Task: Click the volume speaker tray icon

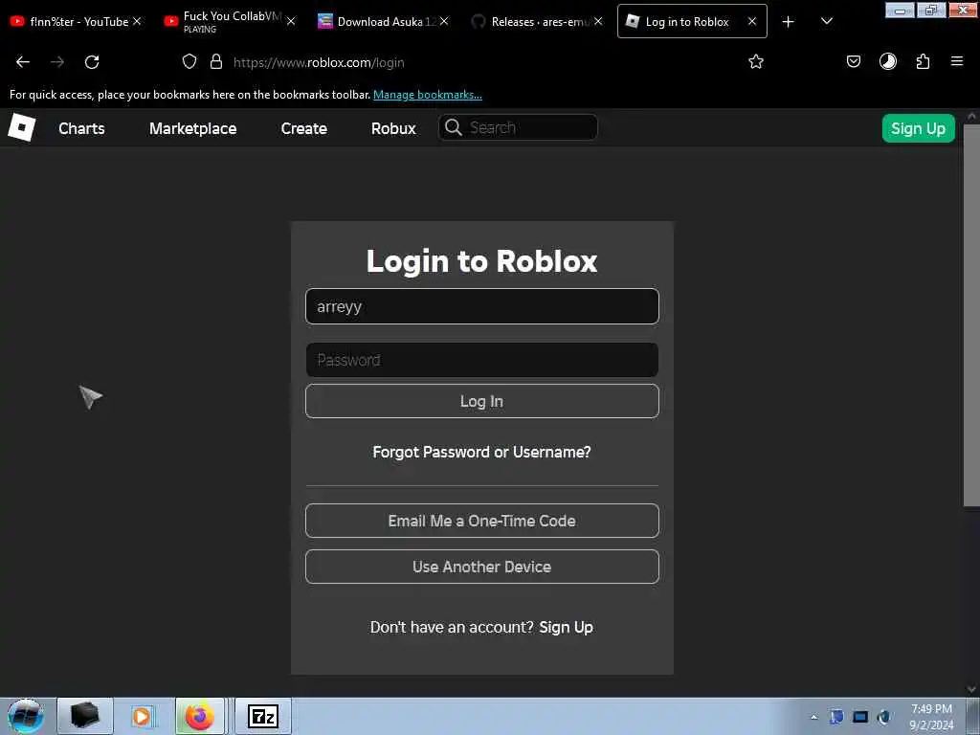Action: click(x=883, y=717)
